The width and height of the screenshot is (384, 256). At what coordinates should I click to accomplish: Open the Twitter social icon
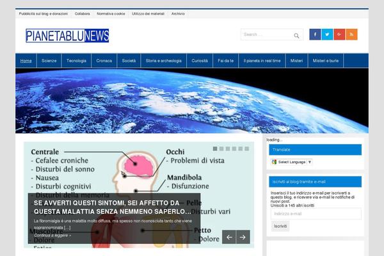coord(327,35)
